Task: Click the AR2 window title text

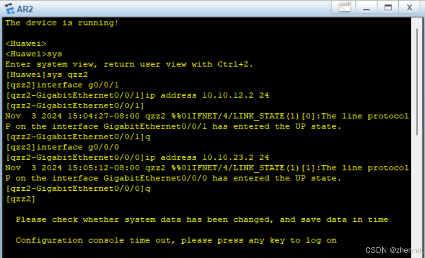Action: (25, 9)
